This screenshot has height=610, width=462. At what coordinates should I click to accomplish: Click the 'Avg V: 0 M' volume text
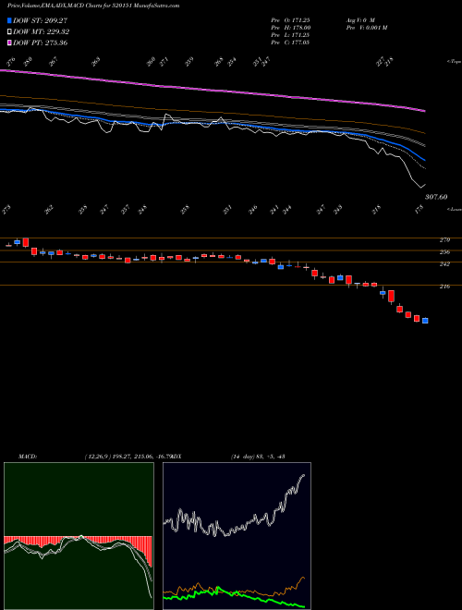[359, 19]
